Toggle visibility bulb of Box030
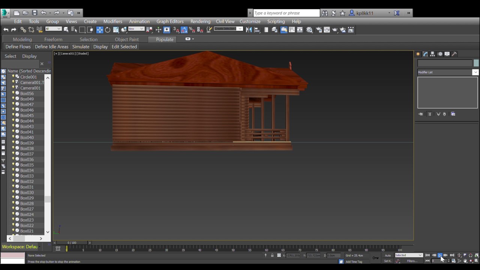The height and width of the screenshot is (270, 480). click(13, 192)
